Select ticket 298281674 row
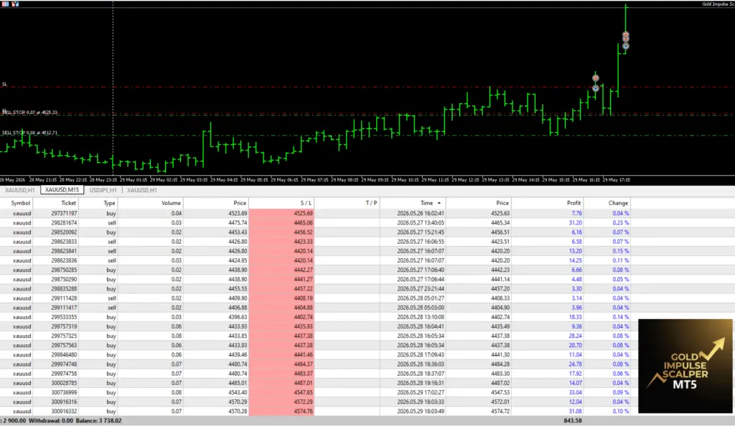 [315, 223]
